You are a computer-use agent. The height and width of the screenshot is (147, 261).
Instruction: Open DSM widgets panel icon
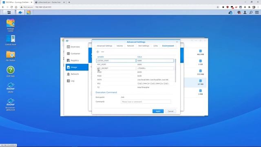tap(257, 13)
